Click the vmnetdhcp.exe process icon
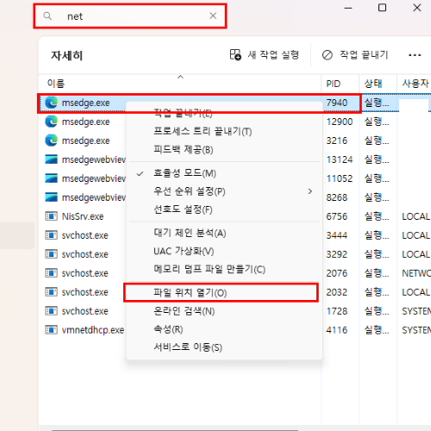Screen dimensions: 431x431 pyautogui.click(x=51, y=330)
